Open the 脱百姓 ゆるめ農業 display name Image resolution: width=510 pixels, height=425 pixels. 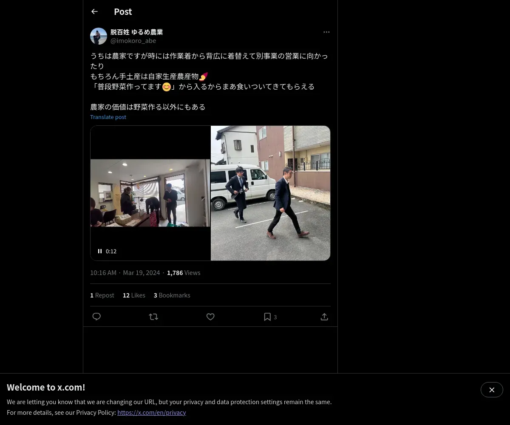click(136, 32)
